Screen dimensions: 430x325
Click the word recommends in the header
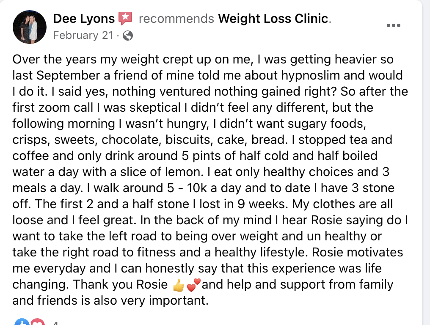click(176, 19)
